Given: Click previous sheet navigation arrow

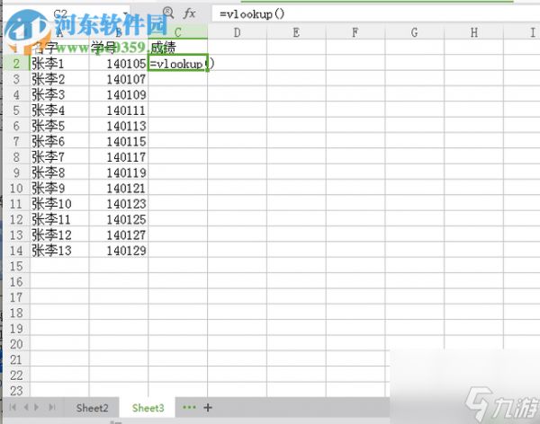Looking at the screenshot, I should point(26,408).
